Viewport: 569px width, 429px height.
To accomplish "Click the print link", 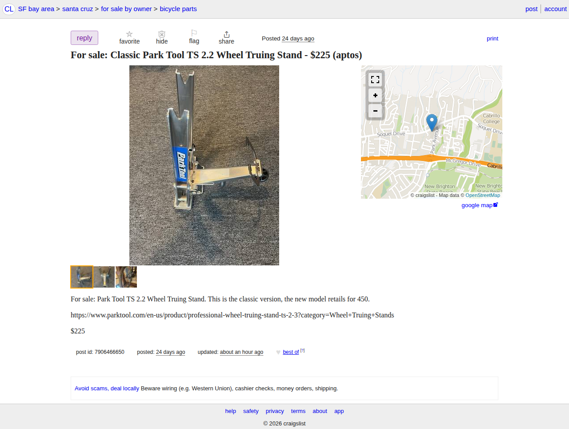I will pos(493,39).
